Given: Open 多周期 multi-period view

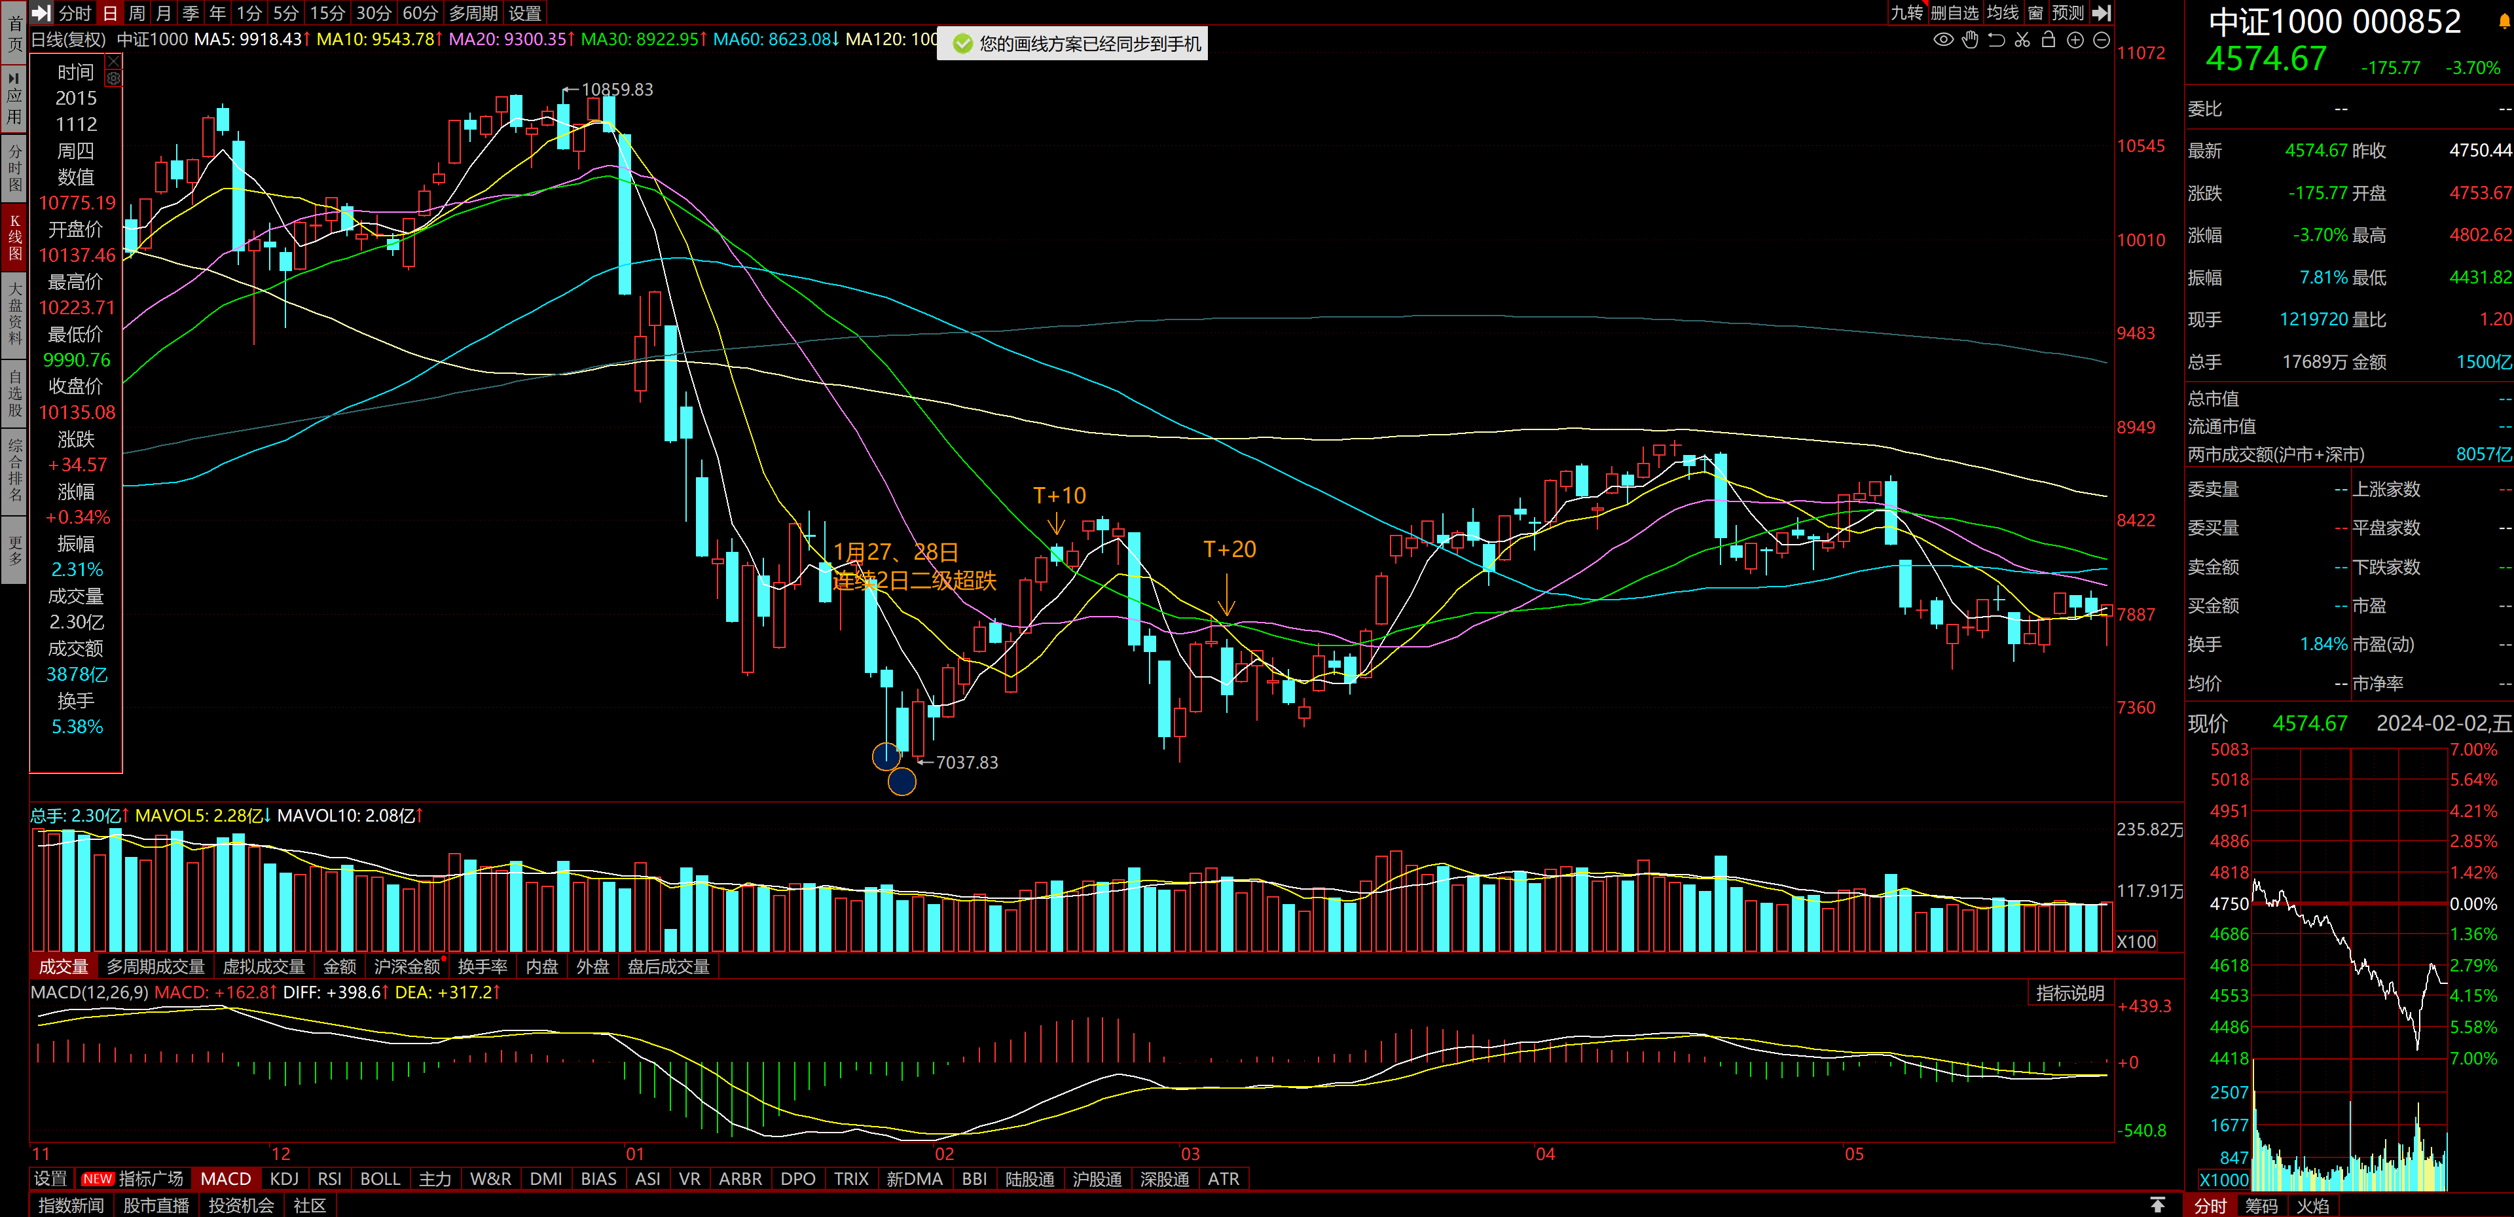Looking at the screenshot, I should point(472,12).
